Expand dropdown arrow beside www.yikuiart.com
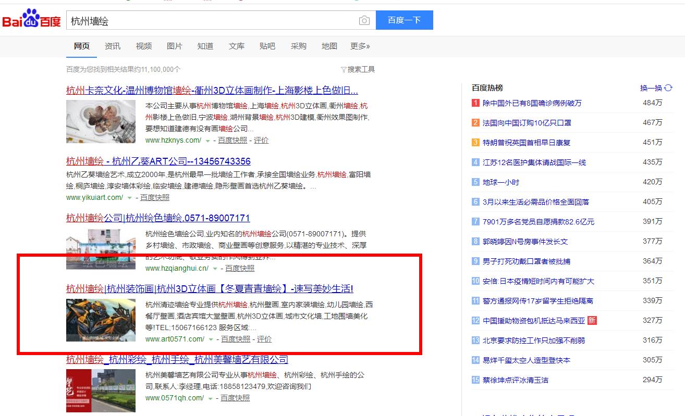 click(130, 198)
